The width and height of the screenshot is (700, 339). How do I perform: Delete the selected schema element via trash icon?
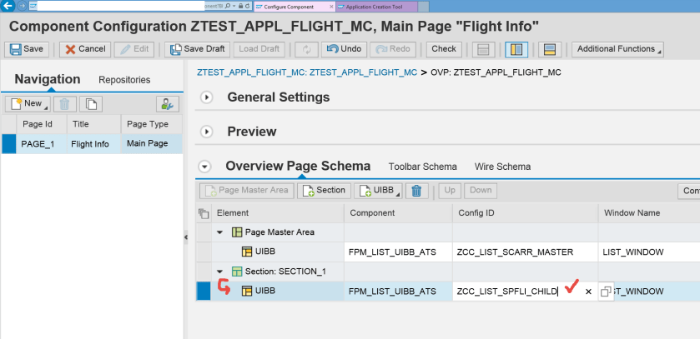420,191
